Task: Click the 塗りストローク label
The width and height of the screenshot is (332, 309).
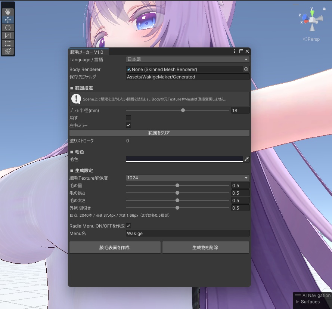Action: coord(81,140)
